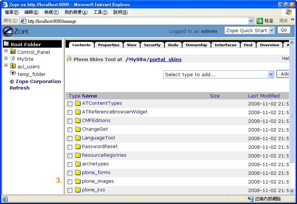Tick the CMFEditions checkbox
The height and width of the screenshot is (204, 297).
click(70, 121)
